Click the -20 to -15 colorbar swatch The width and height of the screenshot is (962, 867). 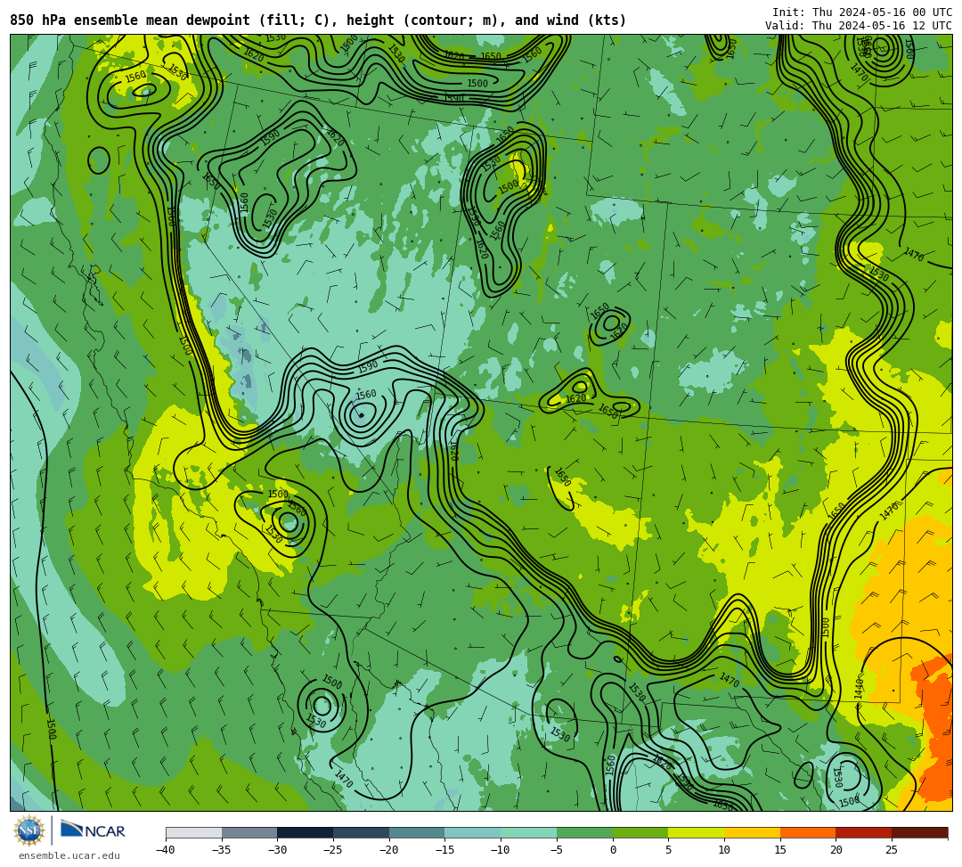coord(417,832)
